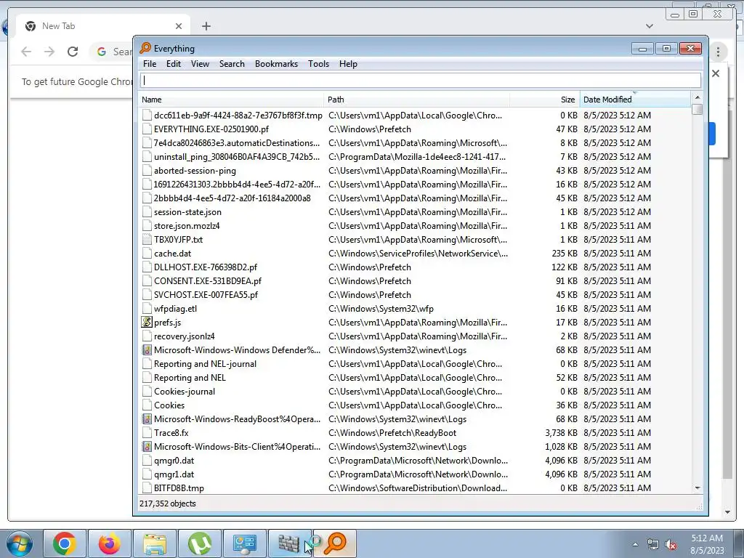Select the Reporting and NEL-journal file
Viewport: 744px width, 558px height.
point(205,364)
